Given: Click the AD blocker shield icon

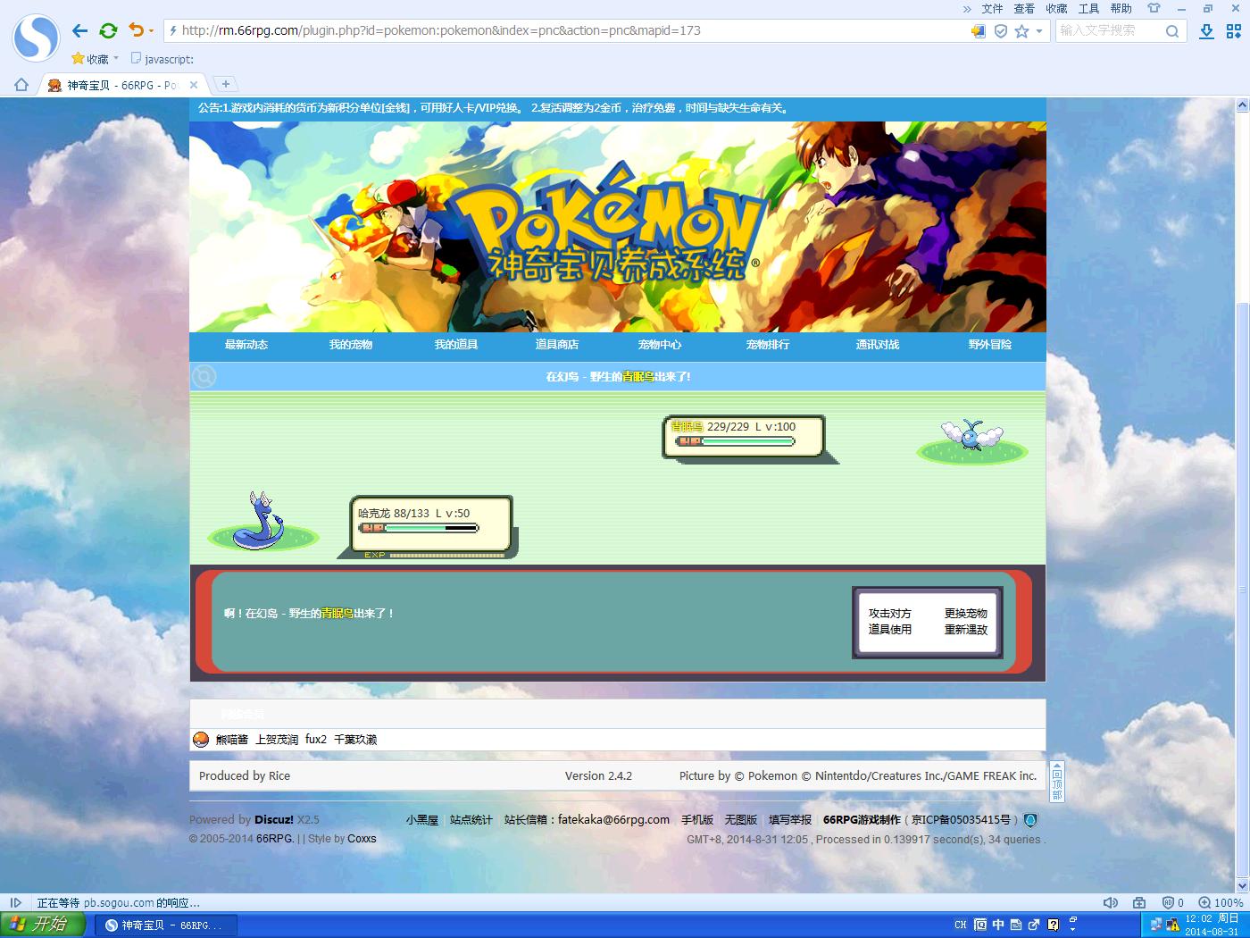Looking at the screenshot, I should click(1168, 902).
